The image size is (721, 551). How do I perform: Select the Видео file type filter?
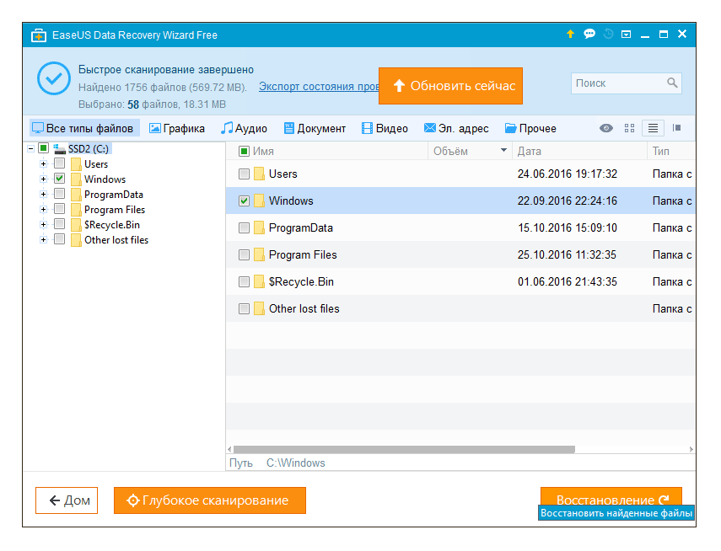[x=385, y=129]
